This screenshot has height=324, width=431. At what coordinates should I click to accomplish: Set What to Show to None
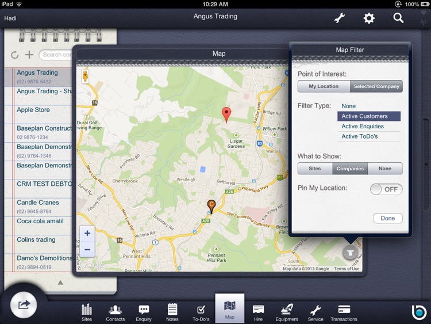click(x=385, y=169)
